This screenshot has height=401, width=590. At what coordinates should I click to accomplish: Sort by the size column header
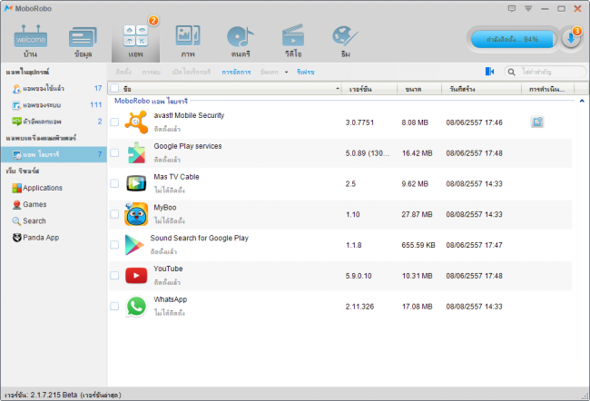click(419, 89)
